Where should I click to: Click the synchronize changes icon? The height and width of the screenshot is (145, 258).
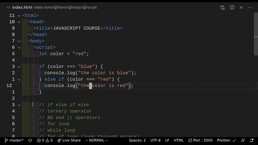click(x=30, y=141)
